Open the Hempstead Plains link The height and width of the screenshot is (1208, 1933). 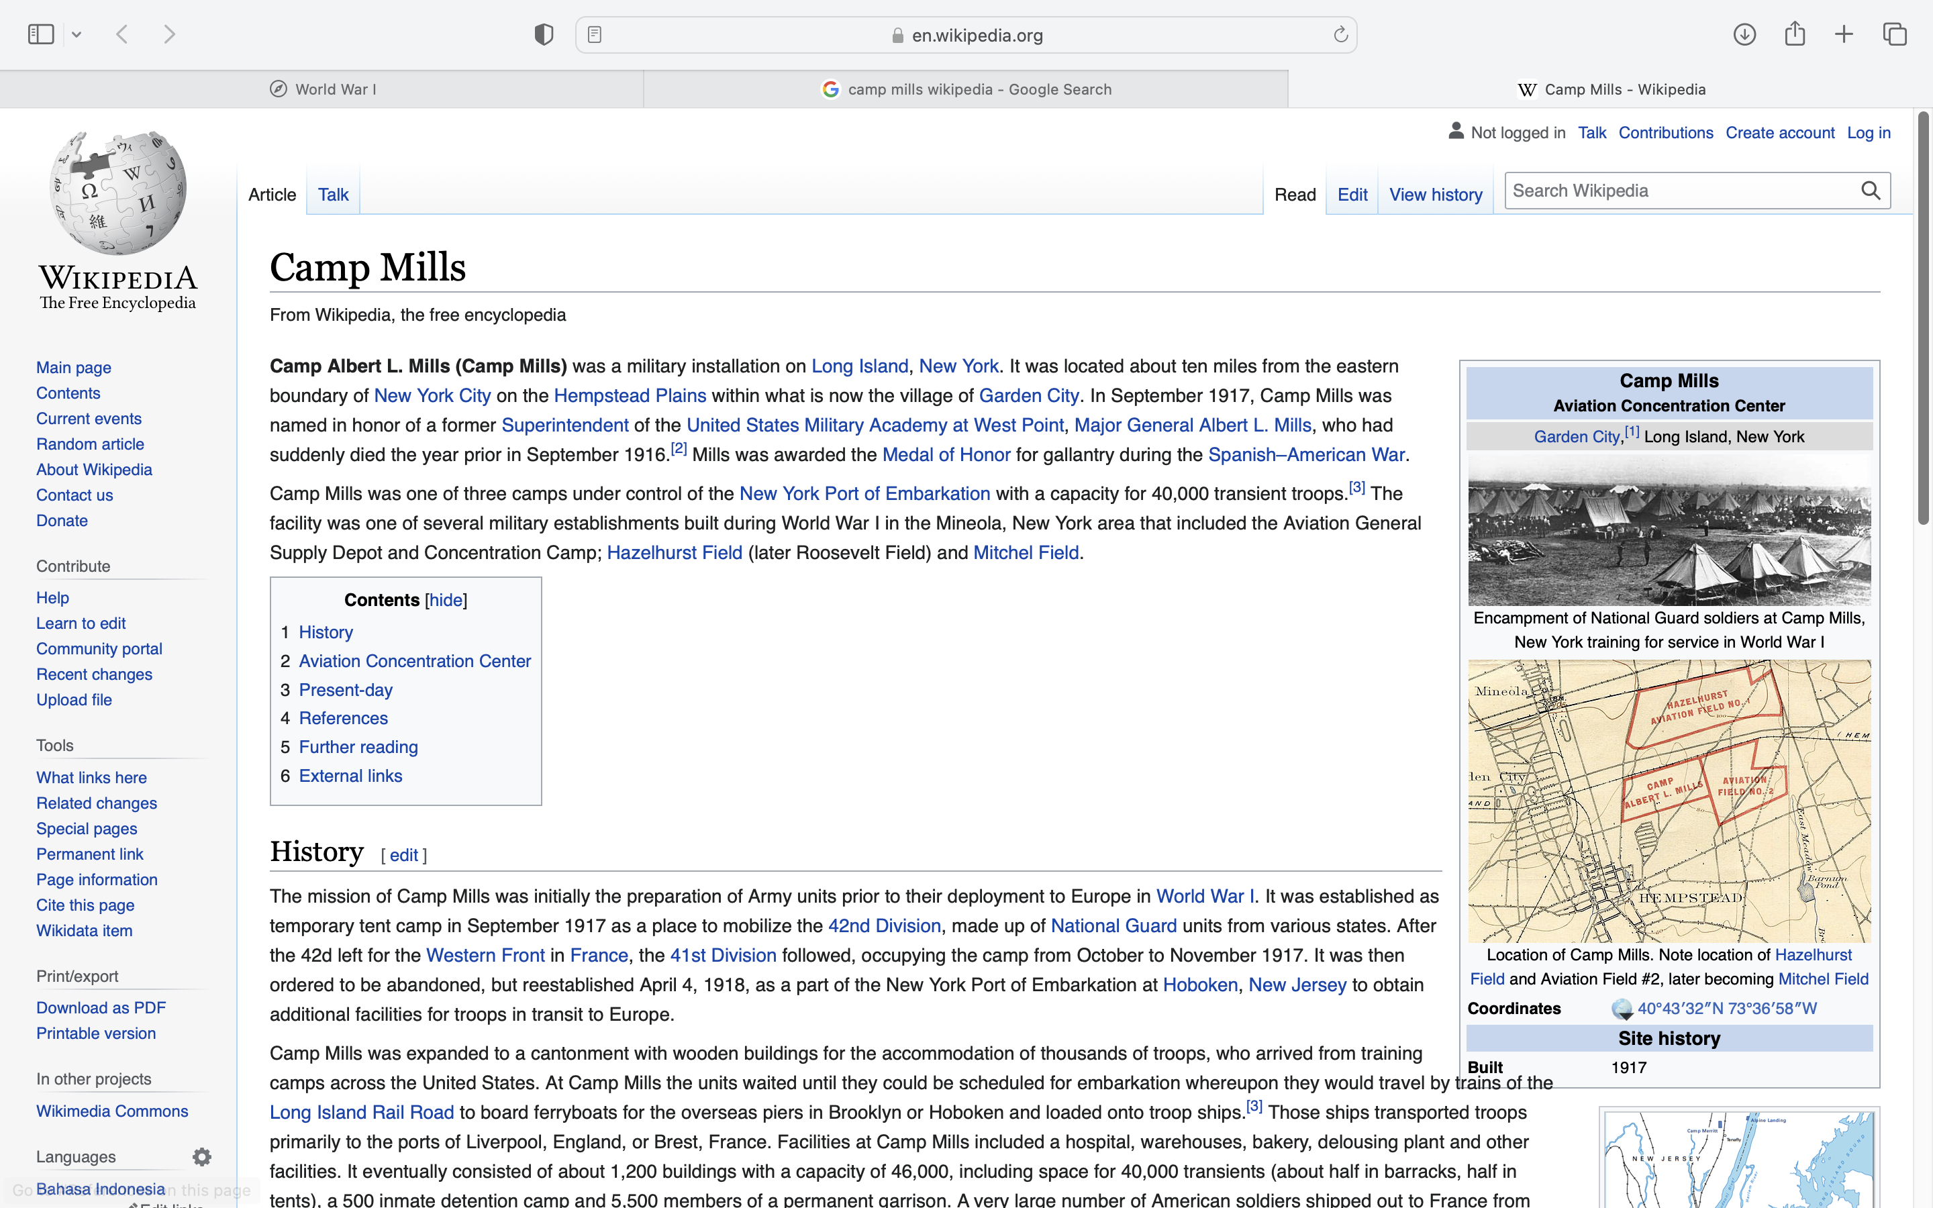coord(630,395)
